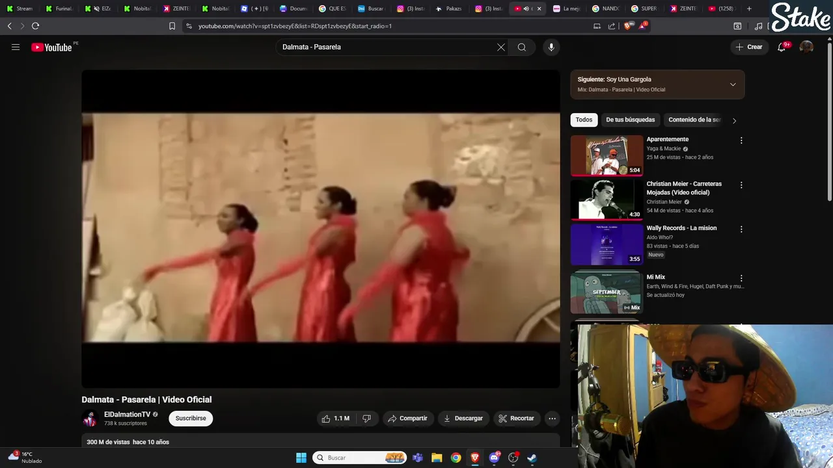Open the ElDalmationTV channel name
Image resolution: width=833 pixels, height=468 pixels.
pos(127,414)
